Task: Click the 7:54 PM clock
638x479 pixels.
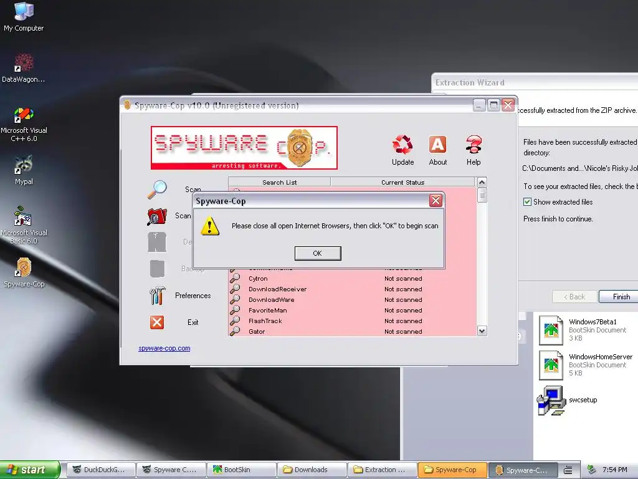Action: 615,470
